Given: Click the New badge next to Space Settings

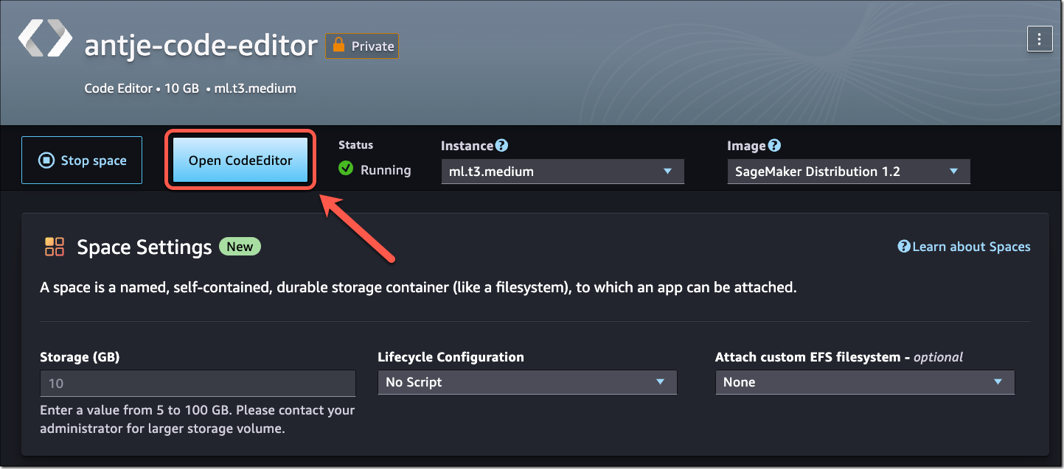Looking at the screenshot, I should 240,247.
